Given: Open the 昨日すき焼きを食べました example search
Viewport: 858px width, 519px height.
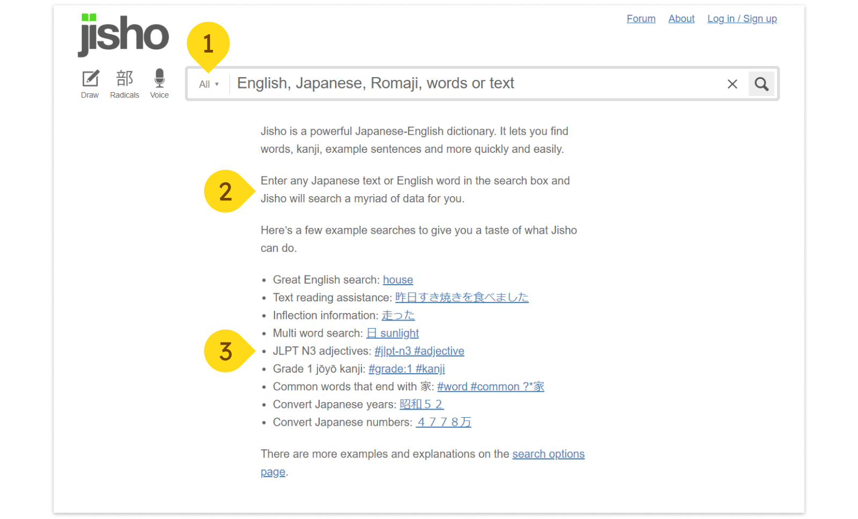Looking at the screenshot, I should [x=462, y=298].
